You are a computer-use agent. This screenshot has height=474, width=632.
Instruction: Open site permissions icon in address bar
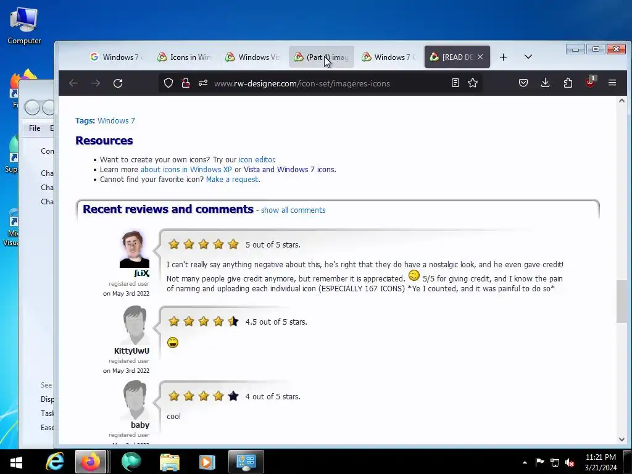click(202, 83)
